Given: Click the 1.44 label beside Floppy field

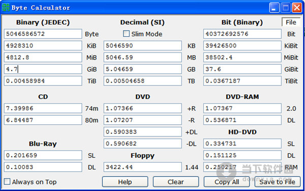Looking at the screenshot, I should (x=192, y=167).
